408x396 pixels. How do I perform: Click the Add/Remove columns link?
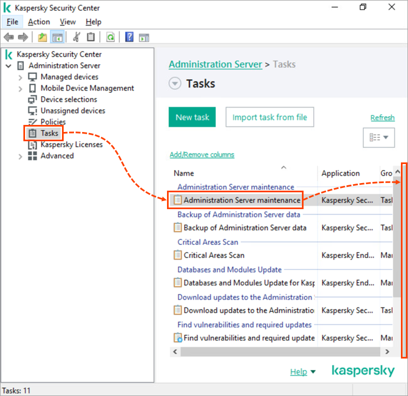[x=202, y=155]
